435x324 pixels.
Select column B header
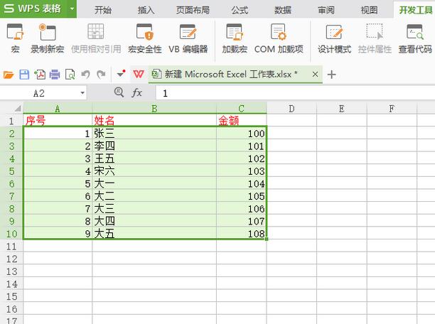pos(154,109)
